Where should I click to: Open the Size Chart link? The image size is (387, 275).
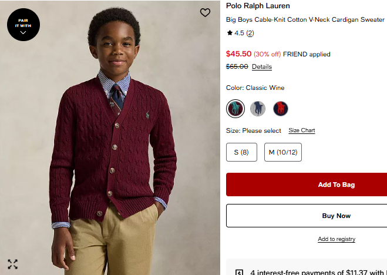pyautogui.click(x=302, y=130)
